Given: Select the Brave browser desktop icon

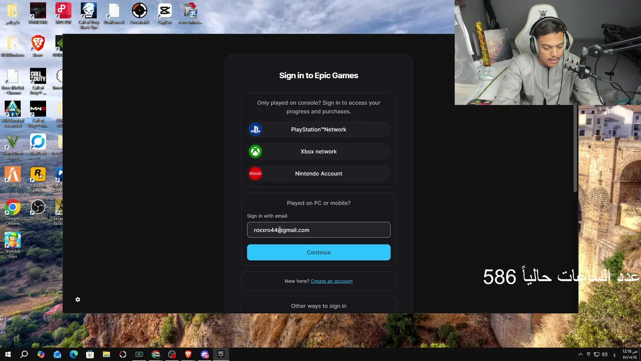Looking at the screenshot, I should pos(38,47).
